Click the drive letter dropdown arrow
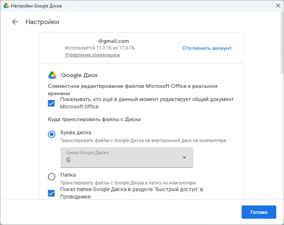The image size is (284, 225). click(x=184, y=158)
